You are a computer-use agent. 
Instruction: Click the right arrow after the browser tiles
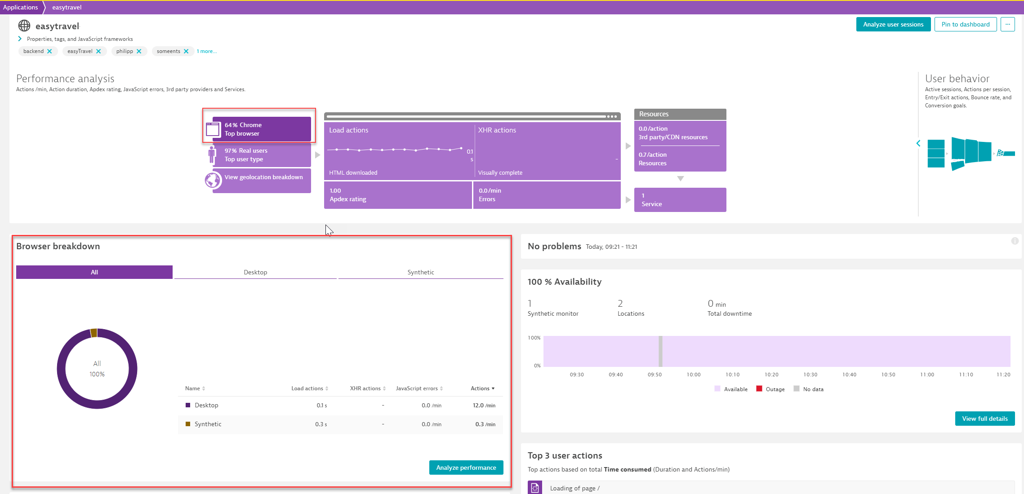point(317,155)
